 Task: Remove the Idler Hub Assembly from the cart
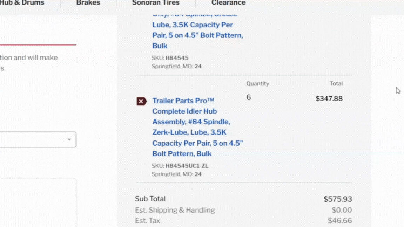tap(141, 101)
